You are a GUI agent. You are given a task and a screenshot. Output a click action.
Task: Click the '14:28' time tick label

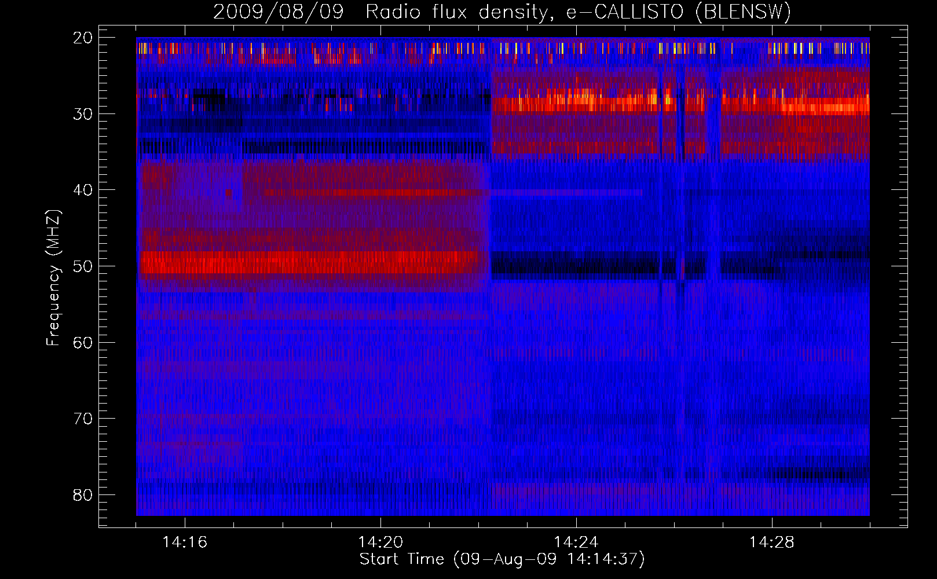coord(772,543)
